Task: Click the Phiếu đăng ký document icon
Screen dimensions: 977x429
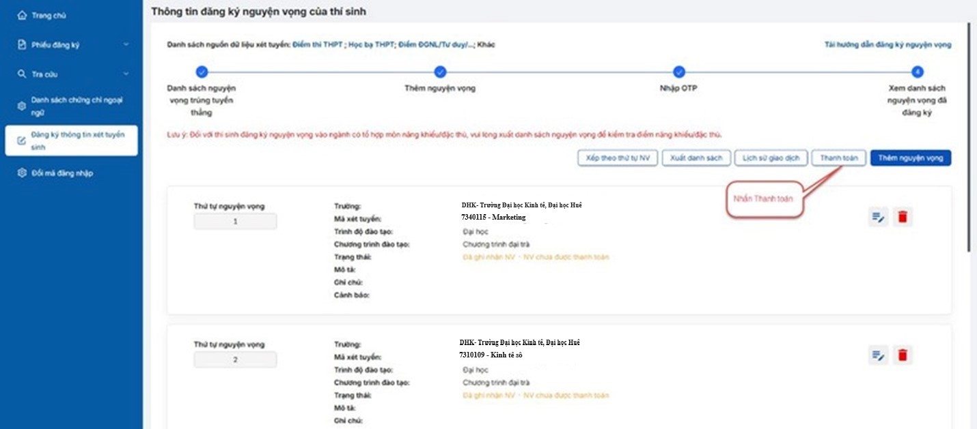Action: tap(22, 45)
